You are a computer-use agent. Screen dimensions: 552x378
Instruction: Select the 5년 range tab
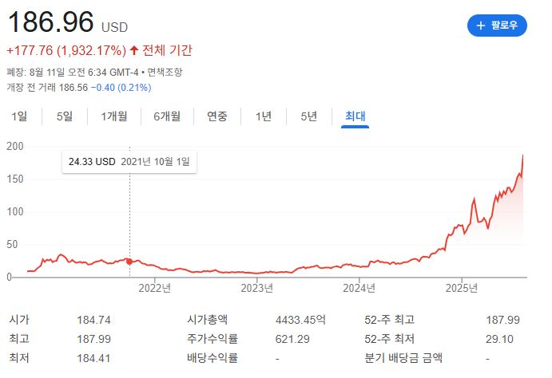(x=308, y=116)
